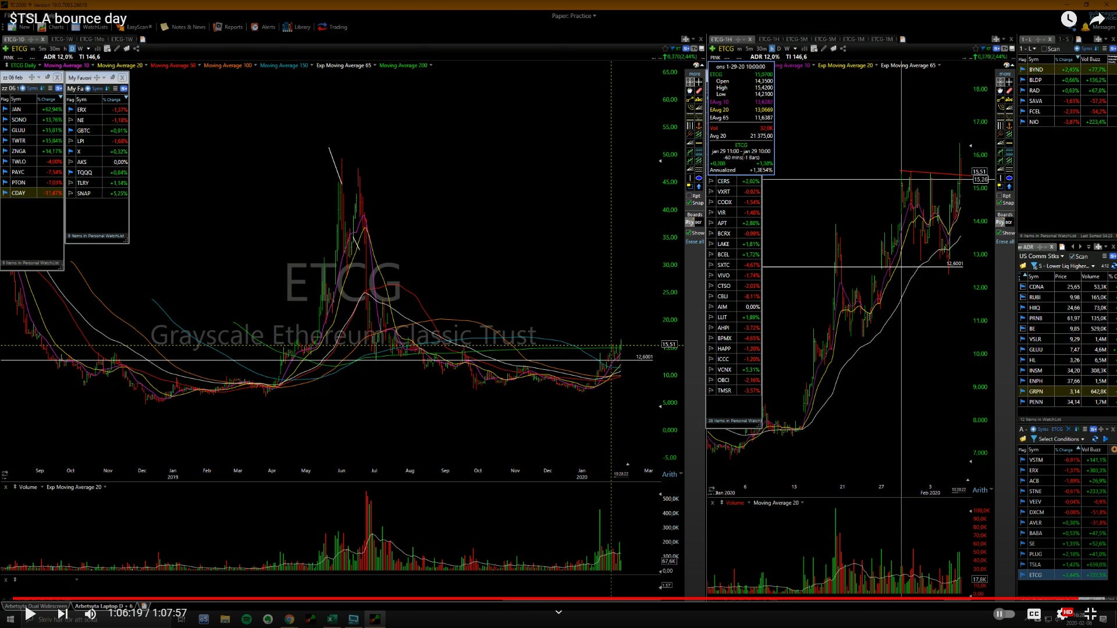The width and height of the screenshot is (1117, 628).
Task: Select the W timeframe on the daily chart toolbar
Action: [x=80, y=49]
